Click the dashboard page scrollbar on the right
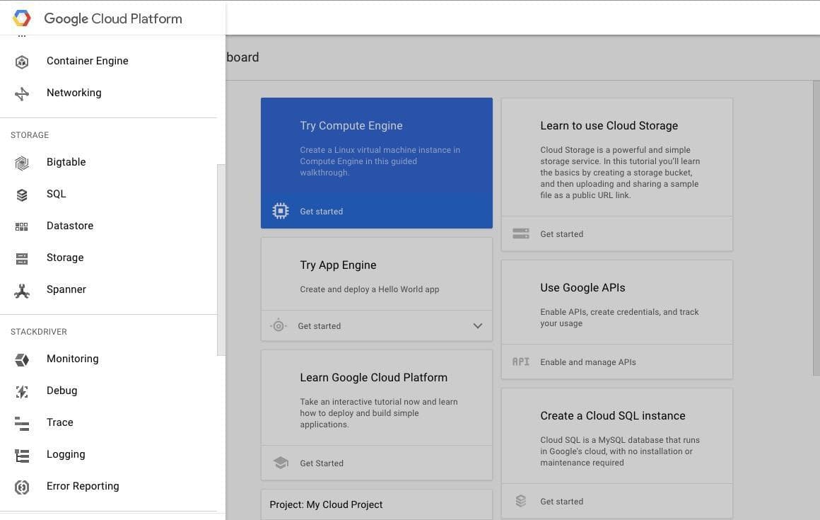This screenshot has height=520, width=820. coord(816,228)
